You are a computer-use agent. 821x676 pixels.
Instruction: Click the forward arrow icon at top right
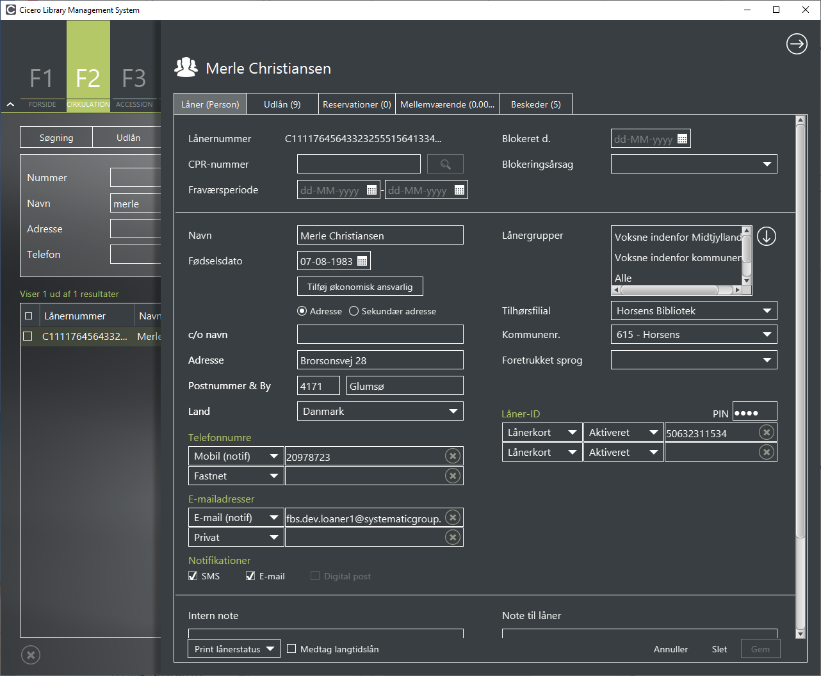797,44
